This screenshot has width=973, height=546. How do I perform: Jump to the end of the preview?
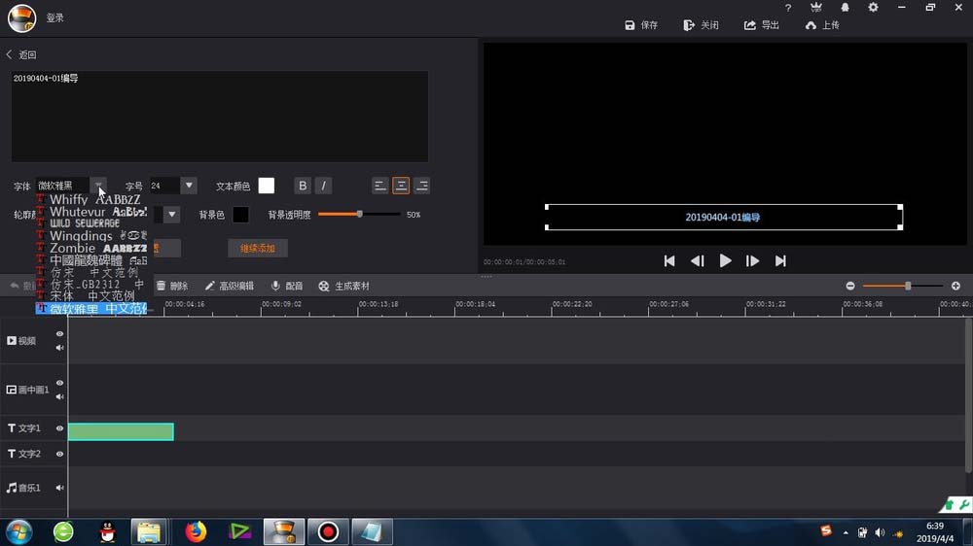click(x=780, y=261)
